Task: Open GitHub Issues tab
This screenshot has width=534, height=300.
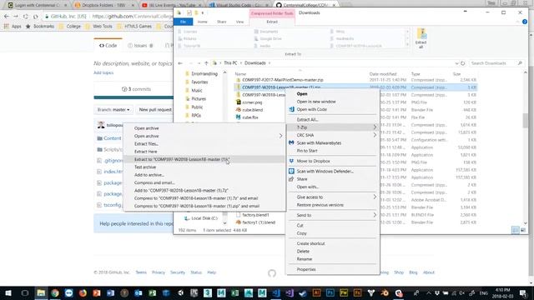Action: (x=140, y=46)
